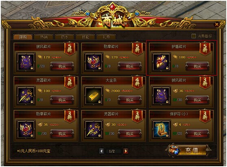Toggle the 消费播报 checkbox
The width and height of the screenshot is (227, 167).
click(x=194, y=36)
